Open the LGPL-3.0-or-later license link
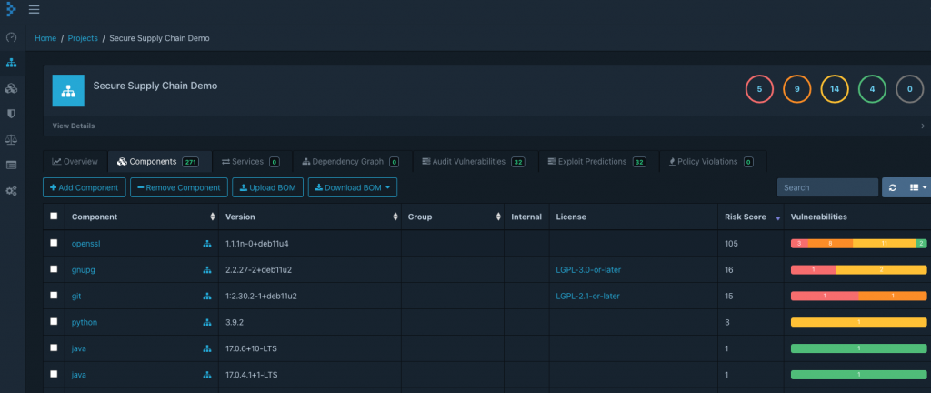931x393 pixels. (x=588, y=269)
